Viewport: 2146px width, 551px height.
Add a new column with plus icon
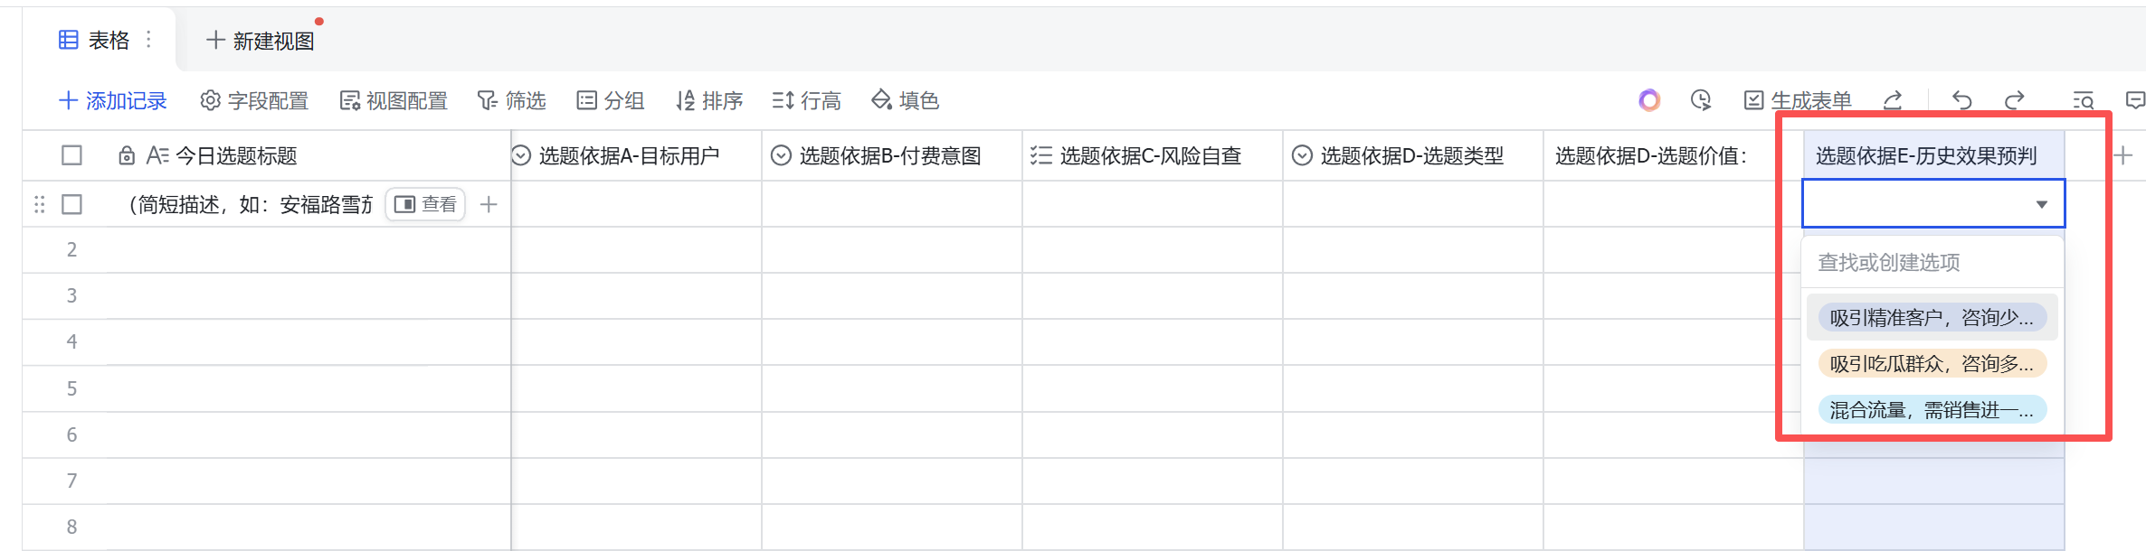2123,155
